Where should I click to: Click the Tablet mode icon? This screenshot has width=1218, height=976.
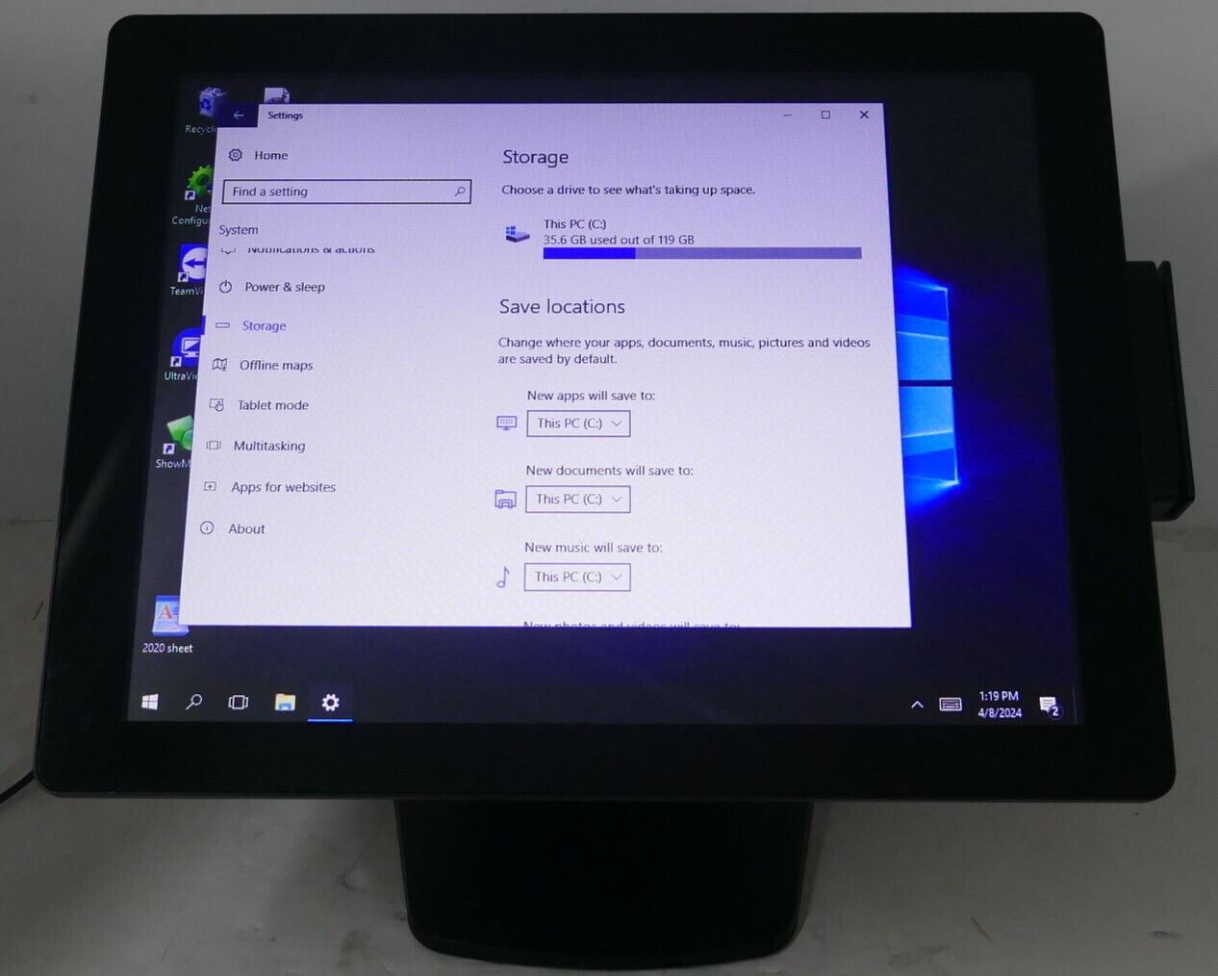click(x=216, y=405)
